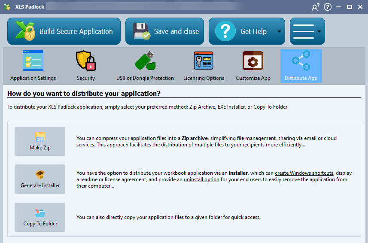This screenshot has width=368, height=243.
Task: Click 'create Windows shortcuts' underlined text
Action: pyautogui.click(x=304, y=173)
